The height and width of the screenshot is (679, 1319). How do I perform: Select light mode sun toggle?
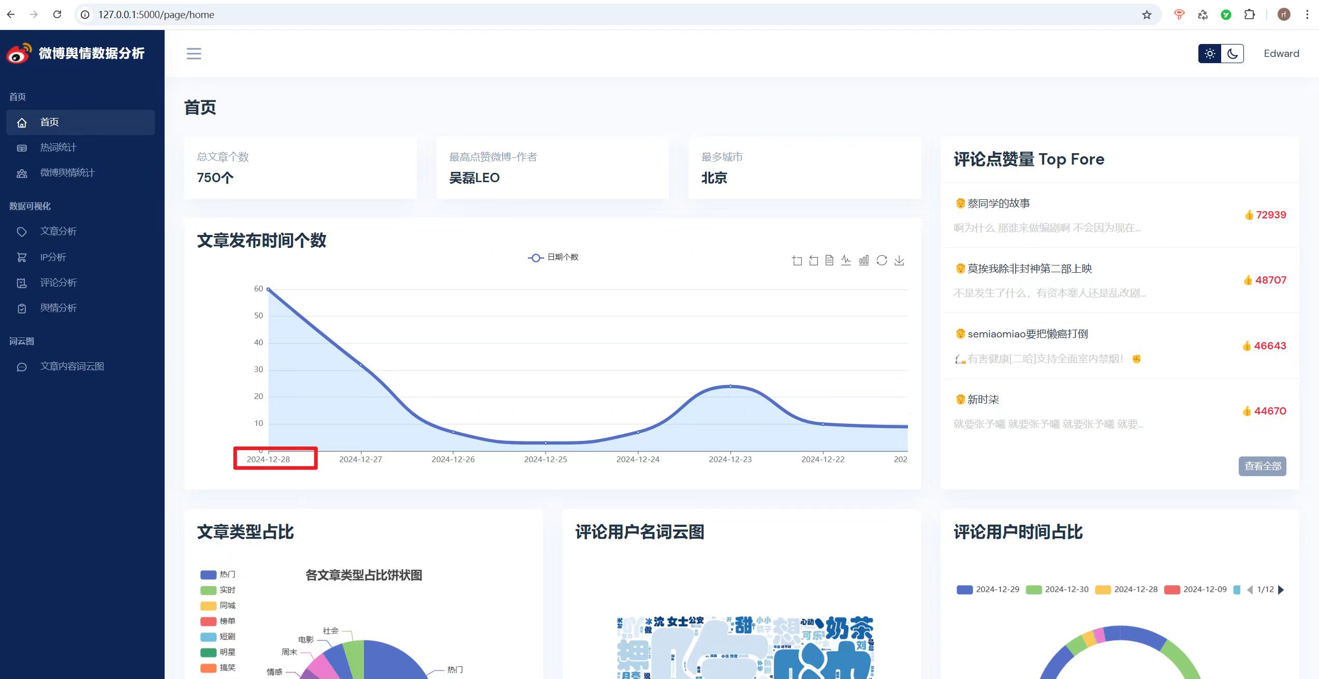(1210, 53)
